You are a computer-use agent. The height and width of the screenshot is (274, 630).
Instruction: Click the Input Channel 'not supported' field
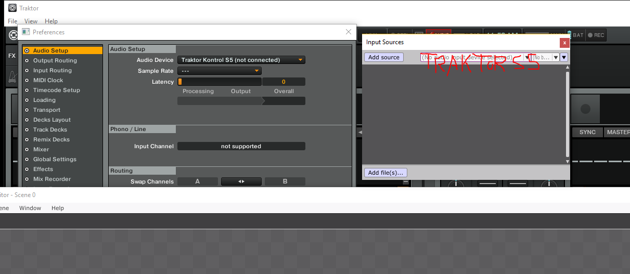point(241,146)
